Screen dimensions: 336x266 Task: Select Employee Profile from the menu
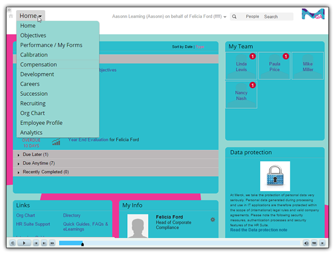click(x=41, y=123)
